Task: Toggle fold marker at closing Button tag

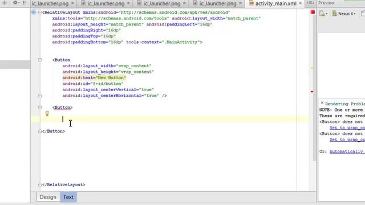Action: 40,132
